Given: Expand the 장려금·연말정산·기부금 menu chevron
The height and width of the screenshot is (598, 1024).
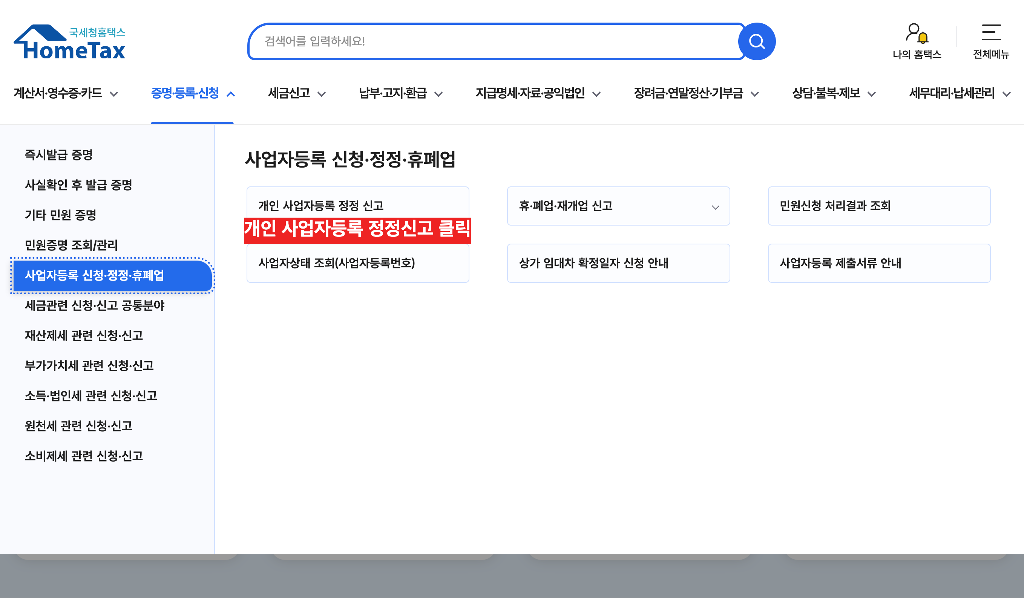Looking at the screenshot, I should tap(755, 94).
